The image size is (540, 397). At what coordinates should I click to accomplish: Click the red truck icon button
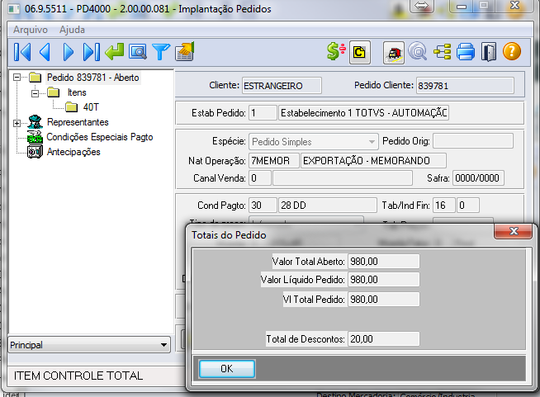point(394,52)
